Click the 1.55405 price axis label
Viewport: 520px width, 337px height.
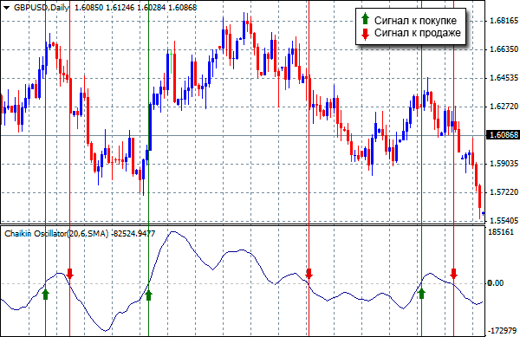(x=504, y=220)
